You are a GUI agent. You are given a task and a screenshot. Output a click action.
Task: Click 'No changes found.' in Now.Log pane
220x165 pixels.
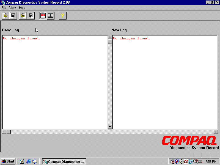tap(131, 38)
